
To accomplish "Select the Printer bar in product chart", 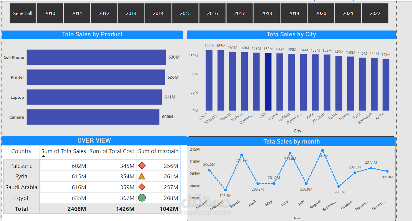I will point(96,77).
